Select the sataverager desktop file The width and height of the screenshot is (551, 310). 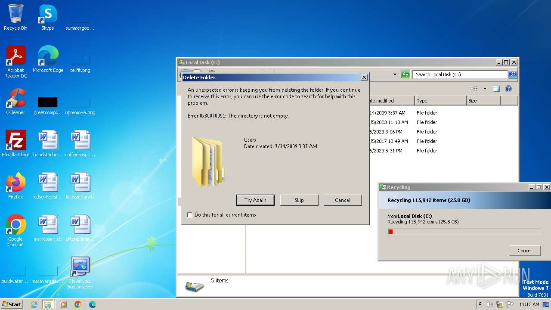tap(48, 274)
